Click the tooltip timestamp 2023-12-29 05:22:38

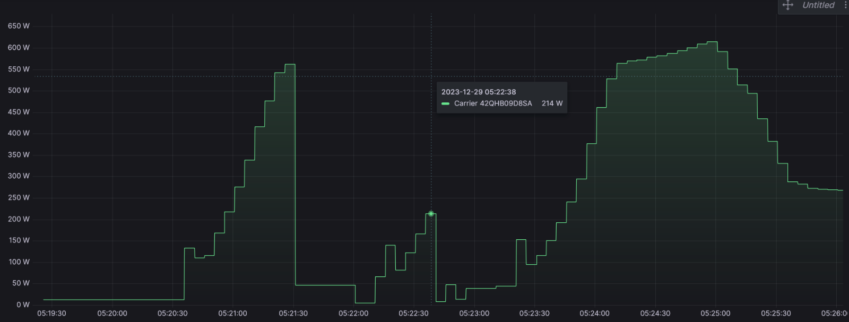[478, 92]
